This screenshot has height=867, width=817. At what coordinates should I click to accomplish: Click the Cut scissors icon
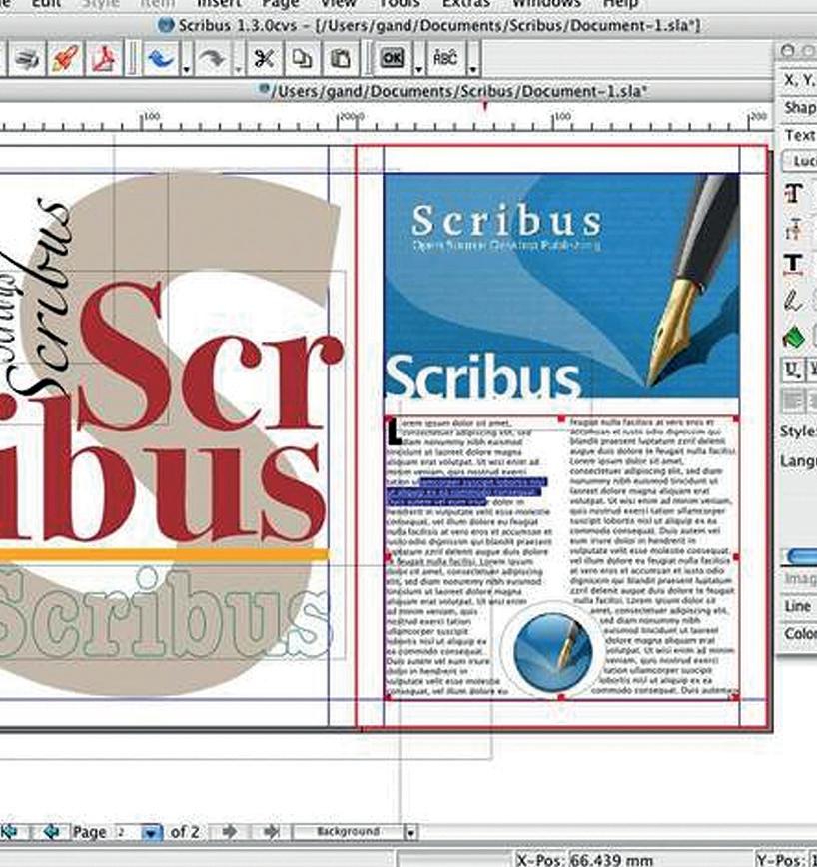click(264, 58)
